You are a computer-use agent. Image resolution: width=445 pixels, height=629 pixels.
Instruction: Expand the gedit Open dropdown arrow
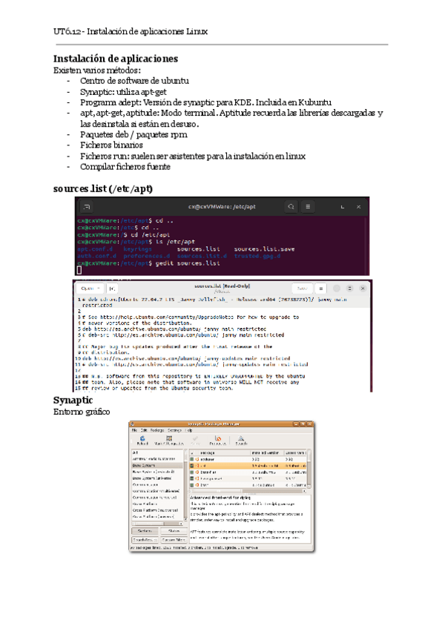coord(99,289)
